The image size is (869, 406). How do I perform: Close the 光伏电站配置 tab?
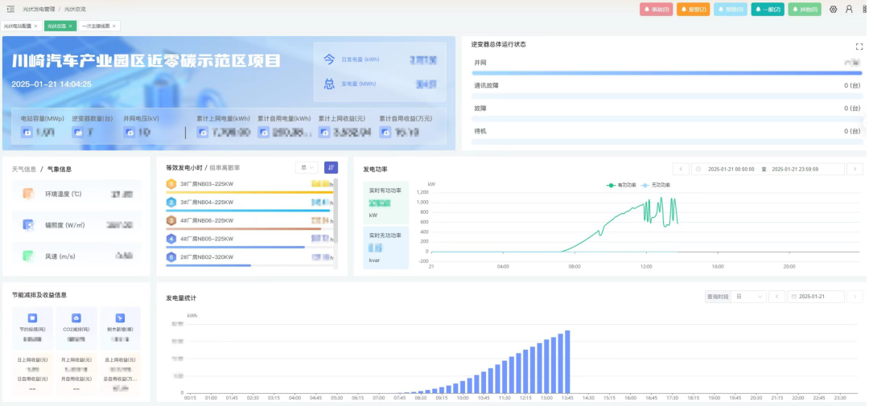(x=35, y=26)
